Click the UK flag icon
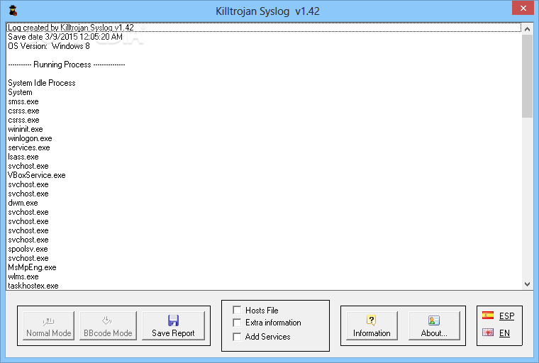This screenshot has height=363, width=539. tap(488, 333)
